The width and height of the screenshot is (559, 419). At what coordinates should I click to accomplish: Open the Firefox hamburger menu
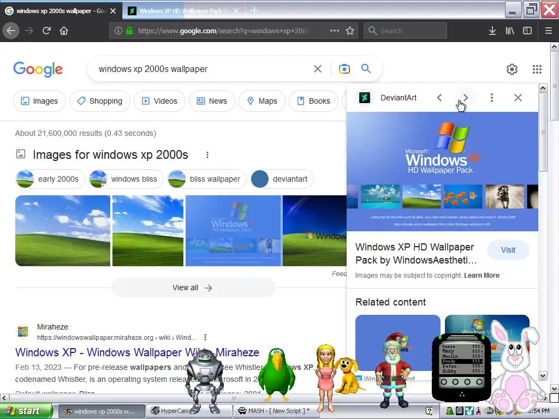[x=548, y=31]
